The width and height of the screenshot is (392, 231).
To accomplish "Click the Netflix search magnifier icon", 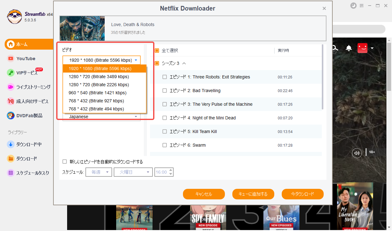I will tap(335, 48).
